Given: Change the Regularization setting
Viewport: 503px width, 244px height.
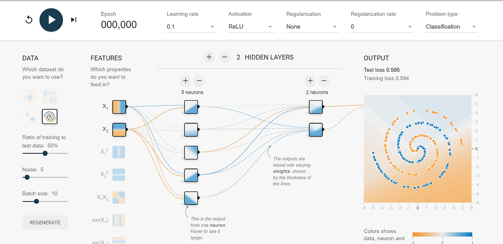Looking at the screenshot, I should (x=312, y=26).
